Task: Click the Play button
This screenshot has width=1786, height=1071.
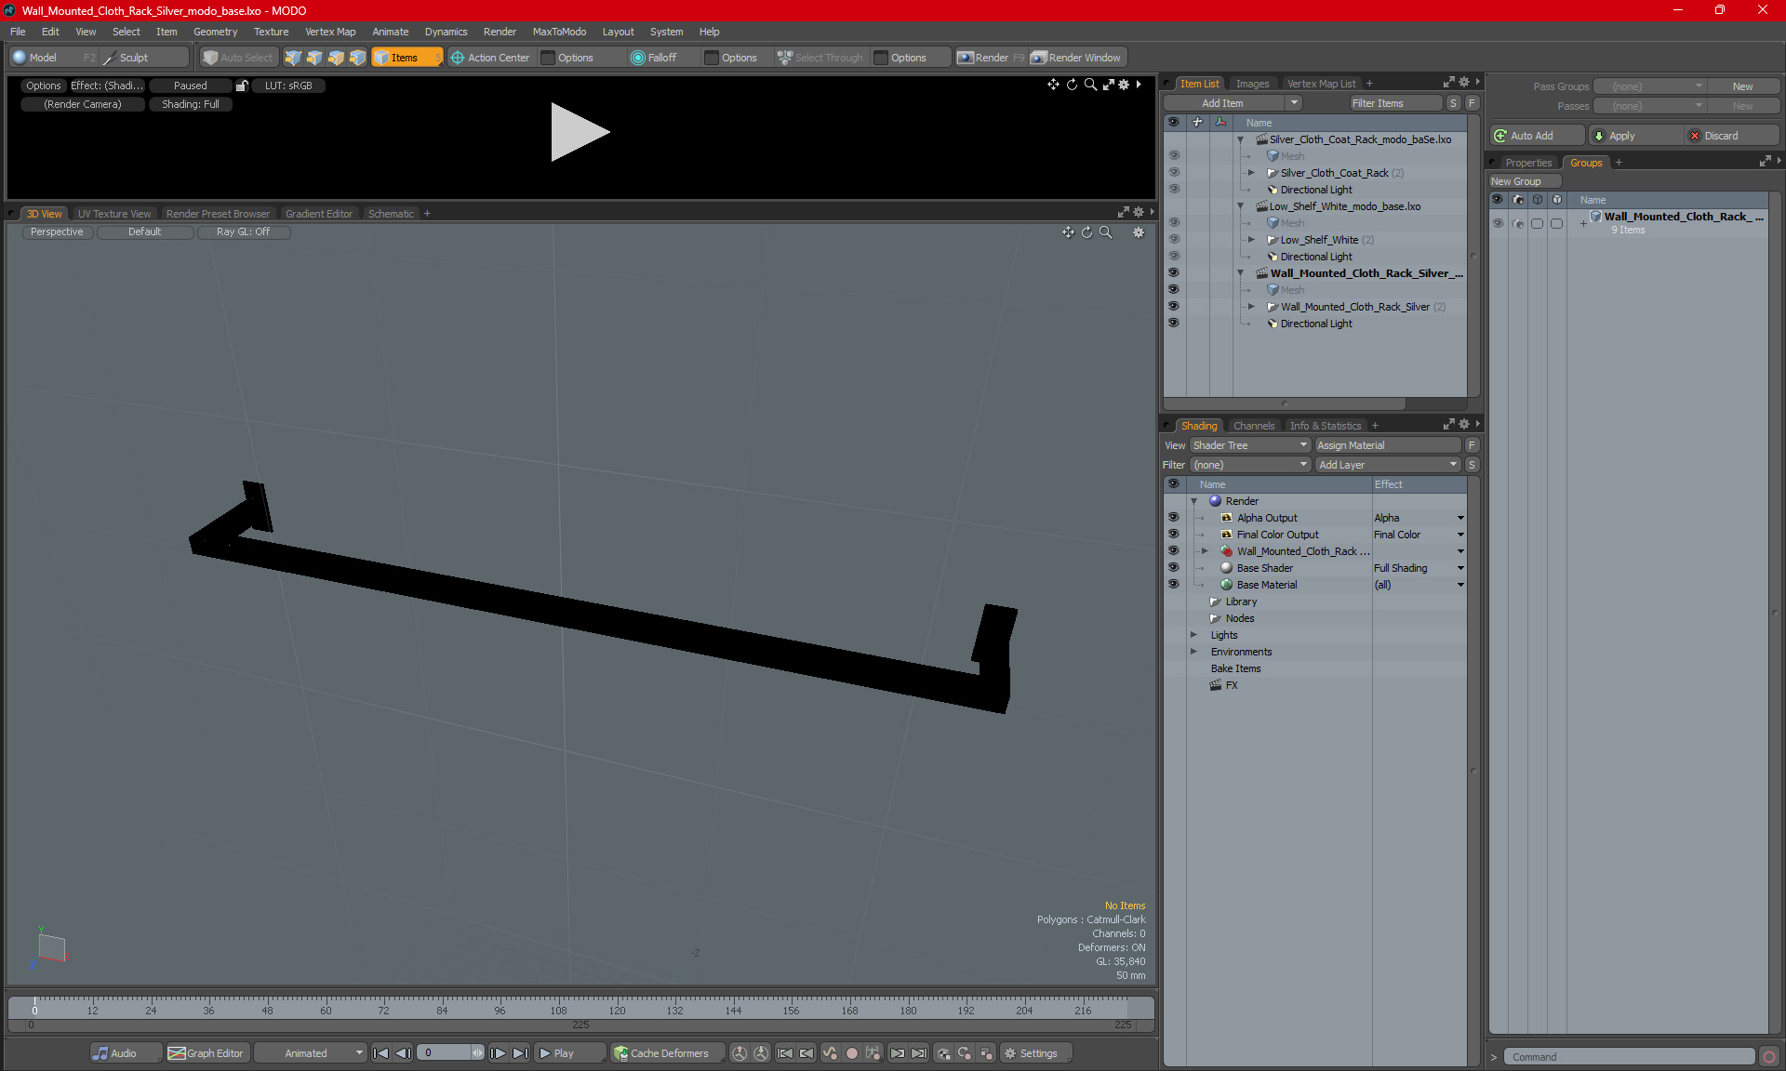Action: coord(569,1053)
